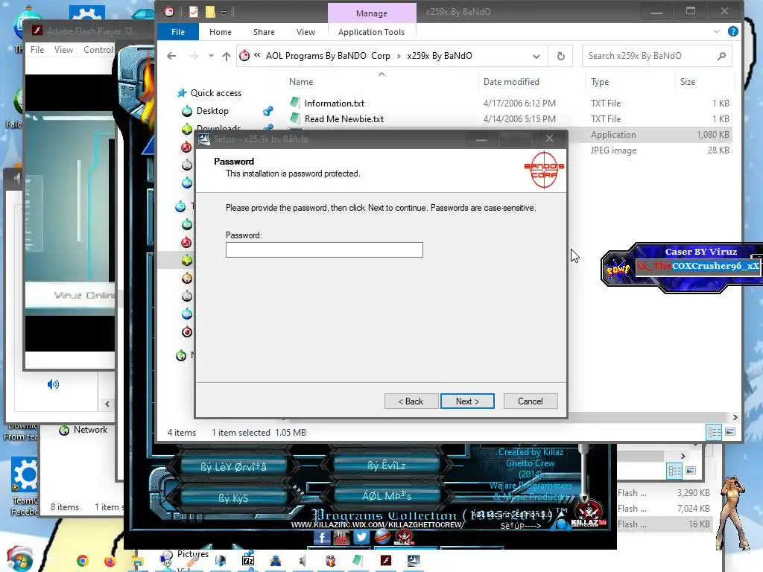Click the horizontal scrollbar right arrow in Explorer
The width and height of the screenshot is (763, 572).
coord(735,417)
